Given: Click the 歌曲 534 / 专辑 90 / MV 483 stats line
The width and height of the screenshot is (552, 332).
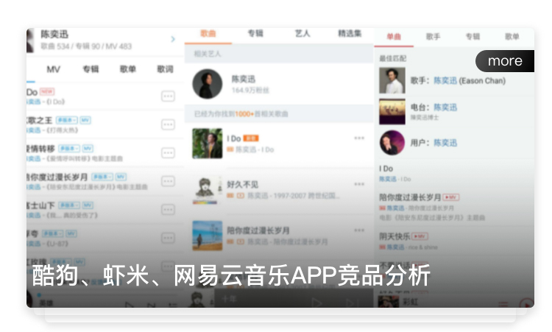Looking at the screenshot, I should pyautogui.click(x=86, y=46).
